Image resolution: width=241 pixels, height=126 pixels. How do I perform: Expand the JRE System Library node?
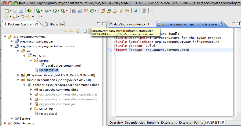coord(18,75)
